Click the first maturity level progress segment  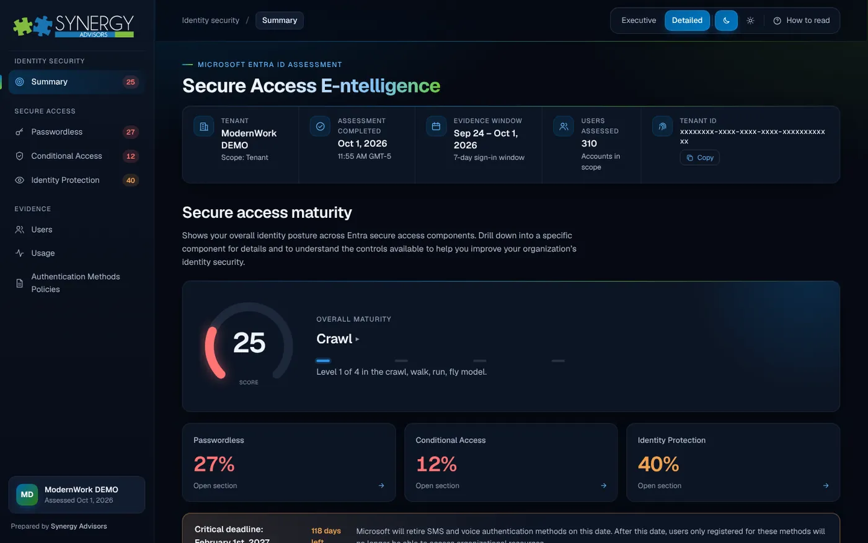click(323, 361)
